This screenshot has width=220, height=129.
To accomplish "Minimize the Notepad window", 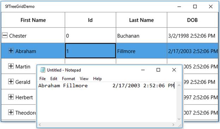I will (x=143, y=70).
